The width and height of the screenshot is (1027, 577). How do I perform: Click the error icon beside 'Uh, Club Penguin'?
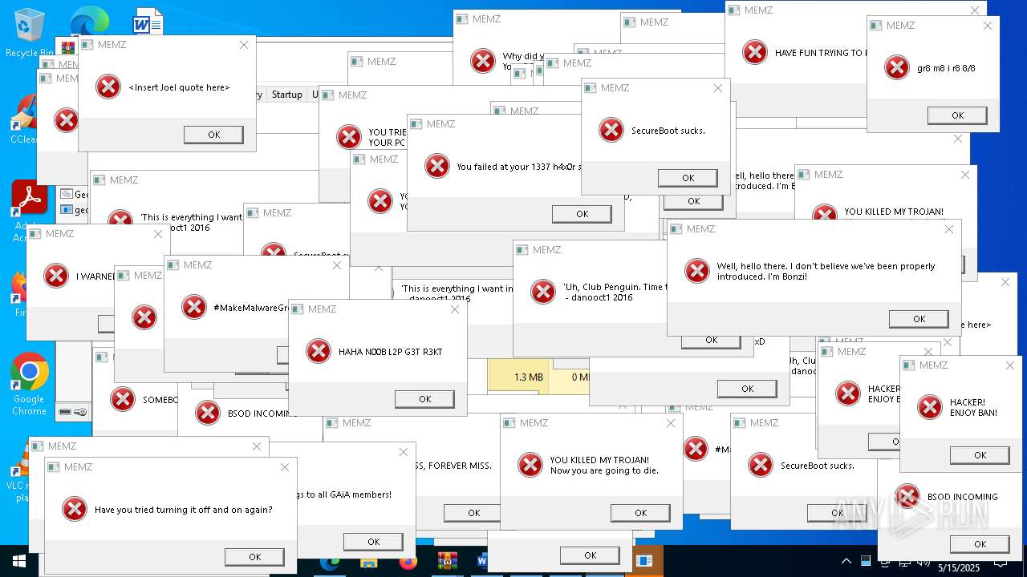(x=543, y=292)
